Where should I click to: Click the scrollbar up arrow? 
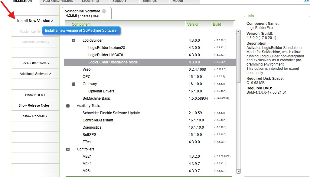tap(238, 32)
